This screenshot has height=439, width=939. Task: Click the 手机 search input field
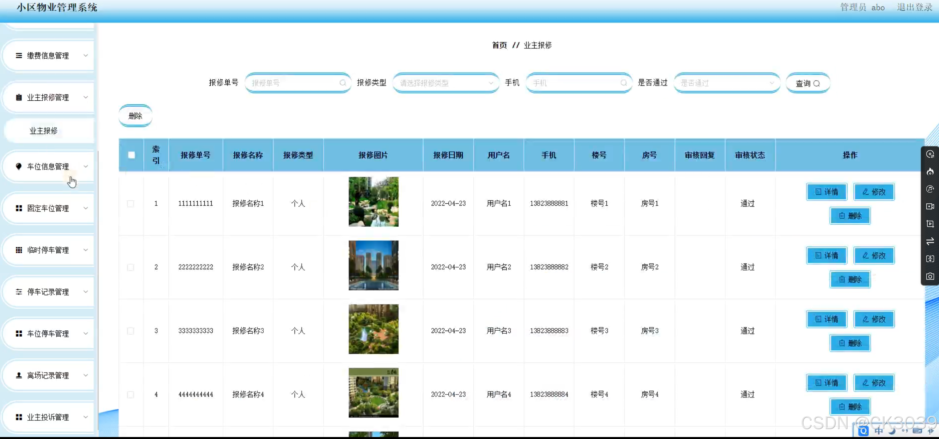(574, 83)
